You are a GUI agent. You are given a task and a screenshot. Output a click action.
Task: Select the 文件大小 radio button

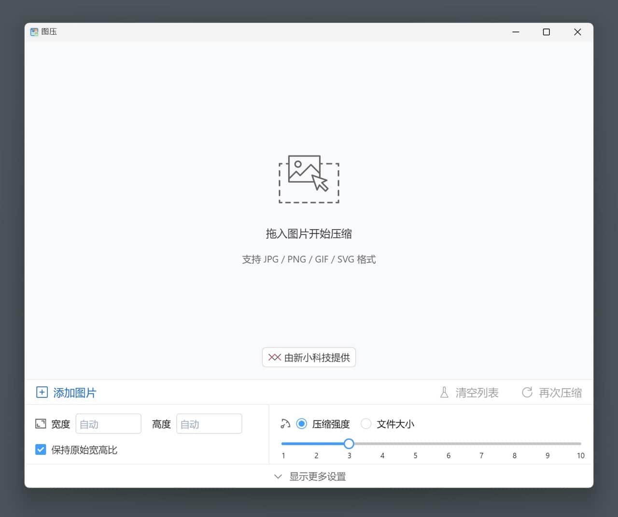366,424
